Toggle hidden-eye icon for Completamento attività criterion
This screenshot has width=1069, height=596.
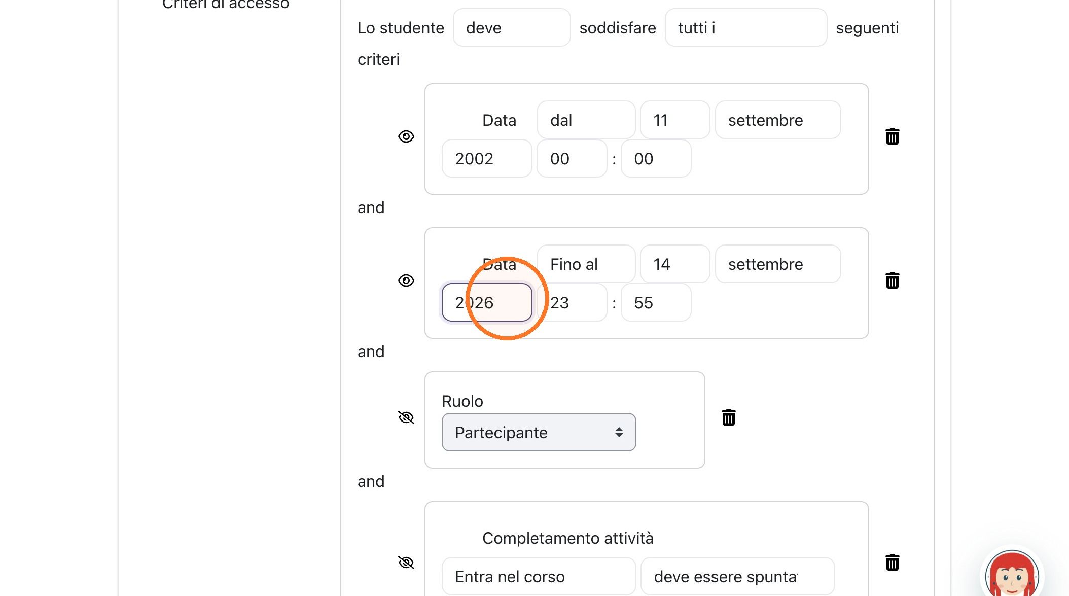pyautogui.click(x=406, y=563)
